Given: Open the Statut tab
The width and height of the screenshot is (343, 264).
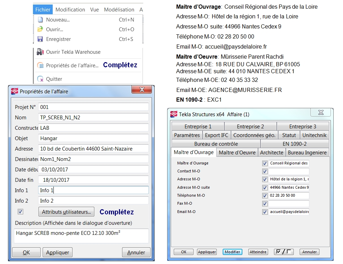Looking at the screenshot, I should 289,135.
